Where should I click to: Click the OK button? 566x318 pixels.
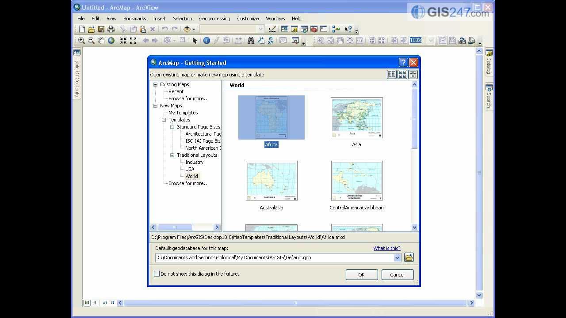tap(362, 275)
